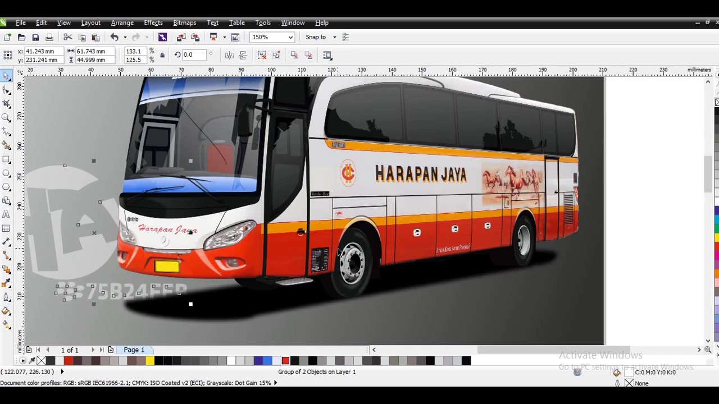Click the Ungroup All button
The image size is (719, 404).
(276, 55)
